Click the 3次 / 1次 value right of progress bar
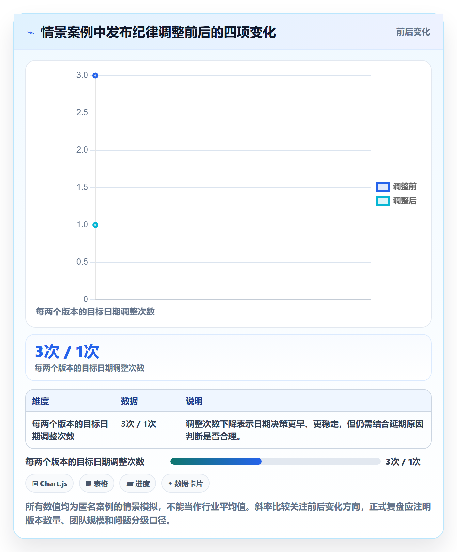 403,462
